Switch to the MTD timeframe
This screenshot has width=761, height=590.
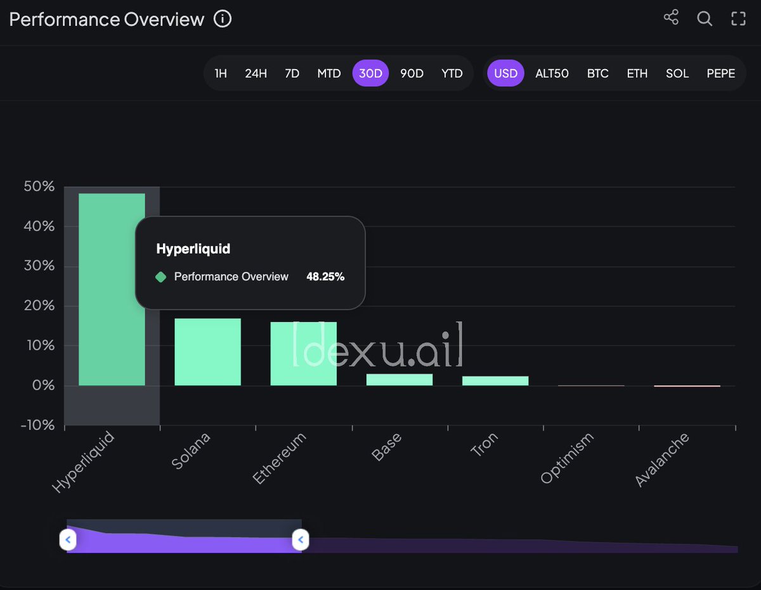tap(329, 74)
